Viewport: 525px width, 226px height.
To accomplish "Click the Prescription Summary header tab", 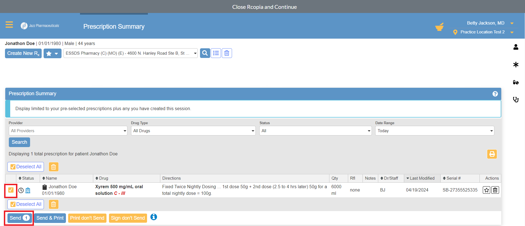I will coord(114,26).
